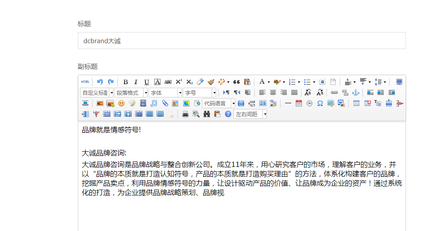
Task: Insert the current date
Action: click(299, 103)
